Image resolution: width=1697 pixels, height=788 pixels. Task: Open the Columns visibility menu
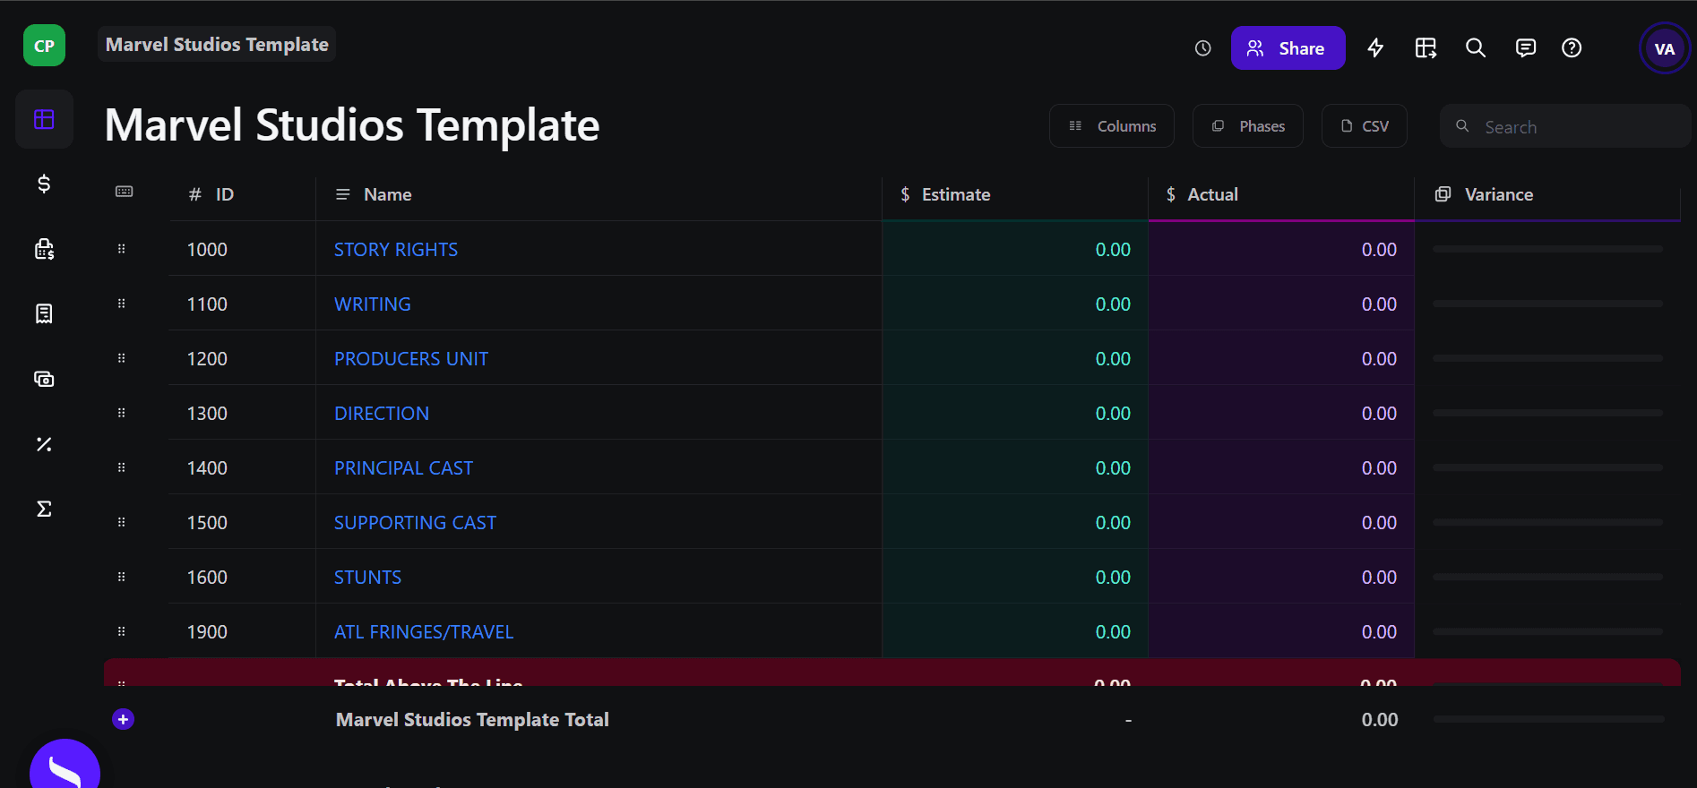(x=1112, y=126)
